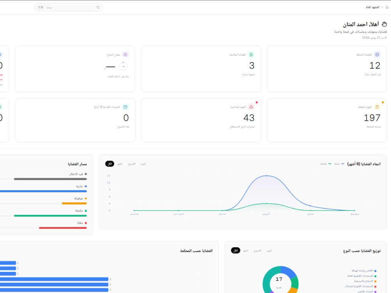Click red notification dot on المهام المتأخرة card
The image size is (391, 293).
coord(256,102)
